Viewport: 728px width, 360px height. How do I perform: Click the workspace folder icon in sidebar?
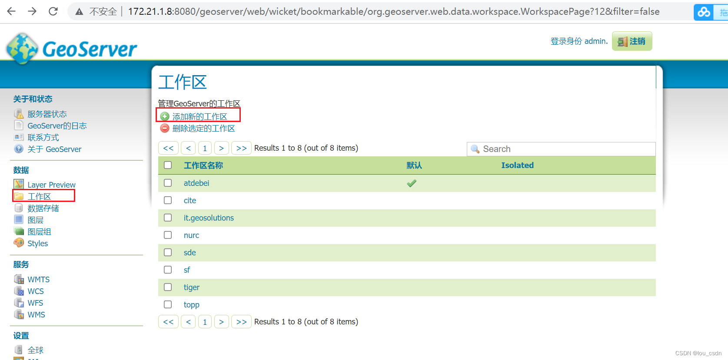19,196
